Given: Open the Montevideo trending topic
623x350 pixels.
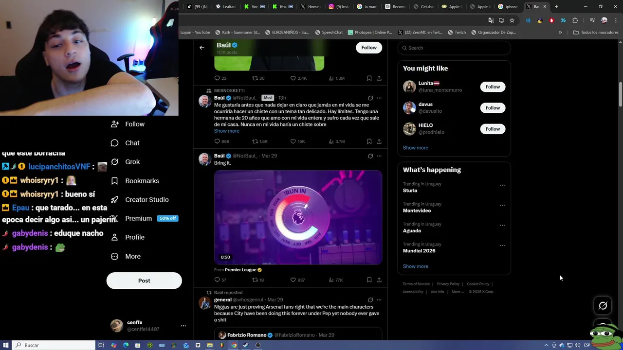Looking at the screenshot, I should tap(417, 211).
